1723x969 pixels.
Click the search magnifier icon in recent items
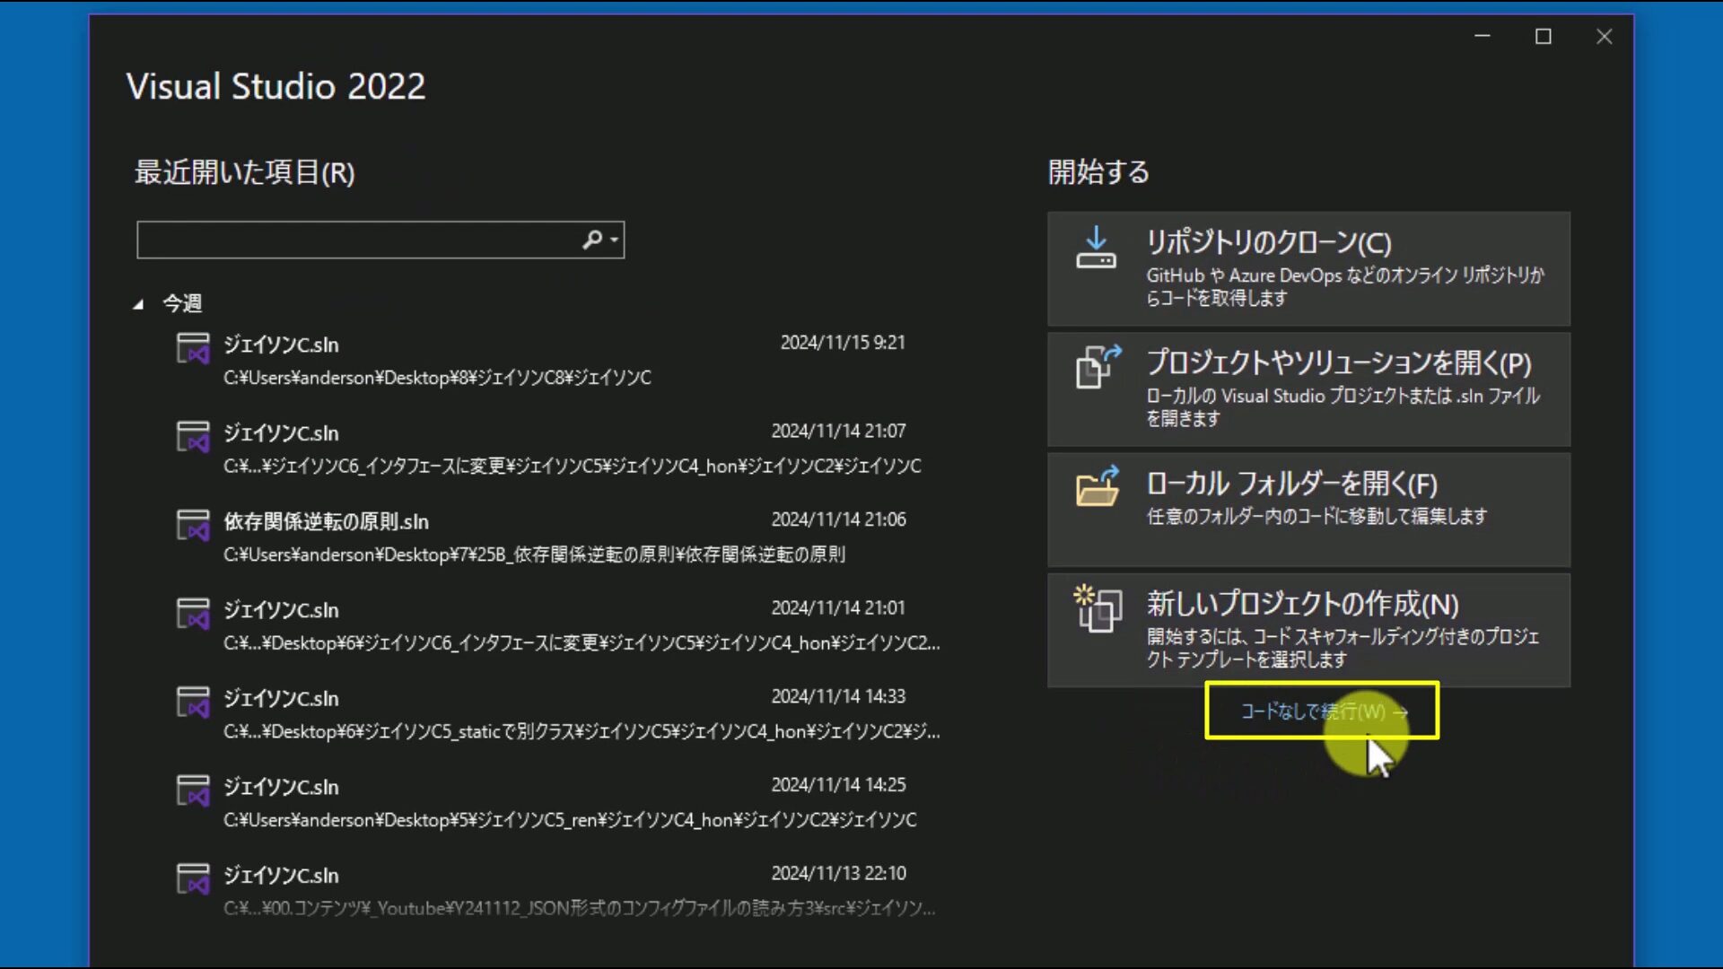592,240
